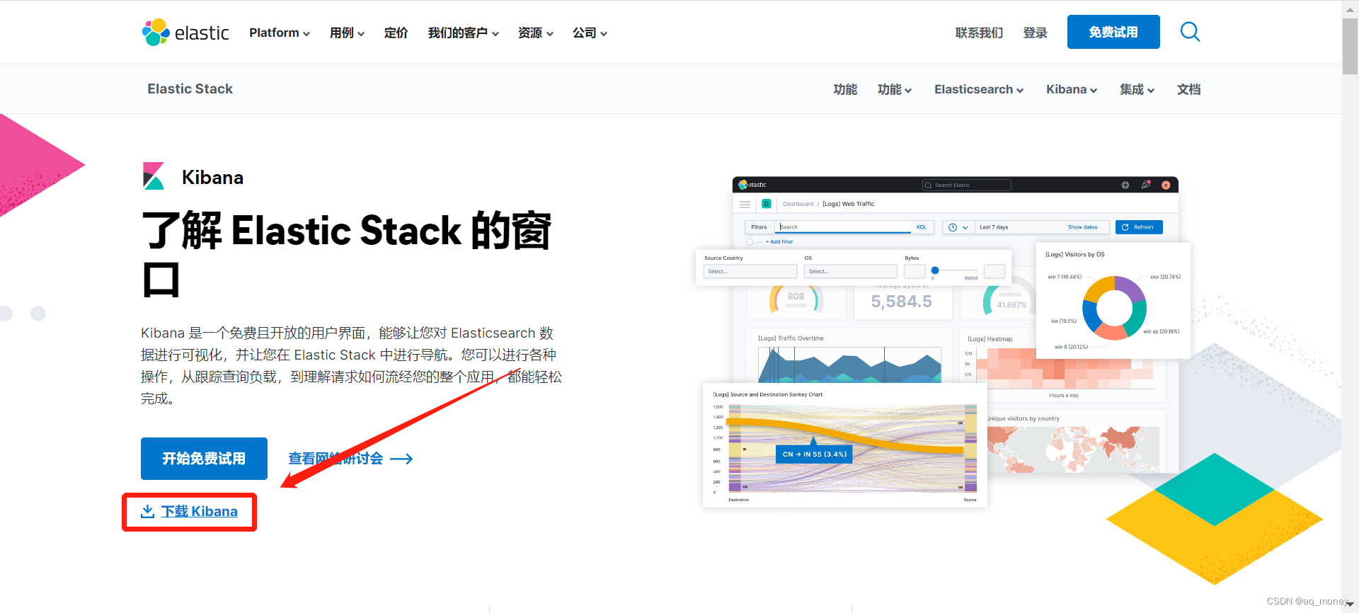The height and width of the screenshot is (613, 1359).
Task: Click the Kibana product logo icon
Action: pyautogui.click(x=154, y=176)
